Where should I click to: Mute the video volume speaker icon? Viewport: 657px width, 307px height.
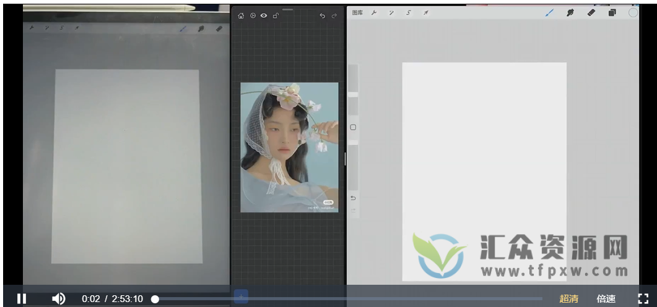pyautogui.click(x=58, y=298)
